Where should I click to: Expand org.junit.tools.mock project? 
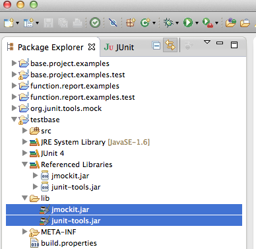14,108
